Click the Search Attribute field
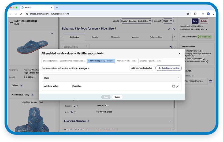 (x=76, y=47)
